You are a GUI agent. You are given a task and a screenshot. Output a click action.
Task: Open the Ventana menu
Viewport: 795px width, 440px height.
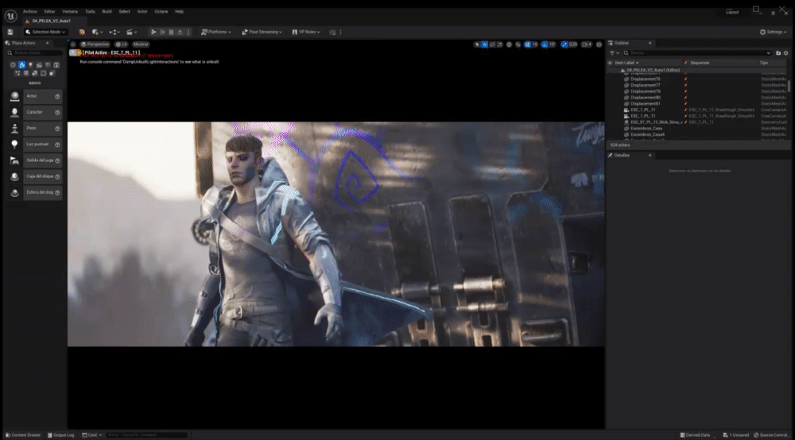coord(70,11)
